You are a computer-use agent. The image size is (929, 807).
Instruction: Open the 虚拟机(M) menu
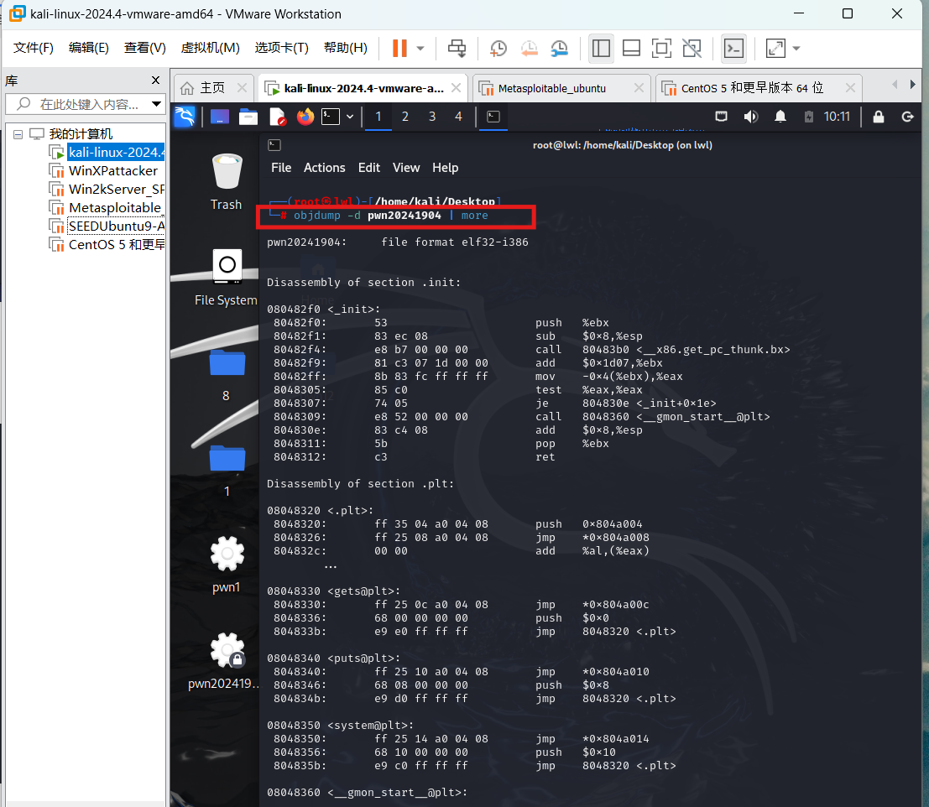pyautogui.click(x=210, y=48)
